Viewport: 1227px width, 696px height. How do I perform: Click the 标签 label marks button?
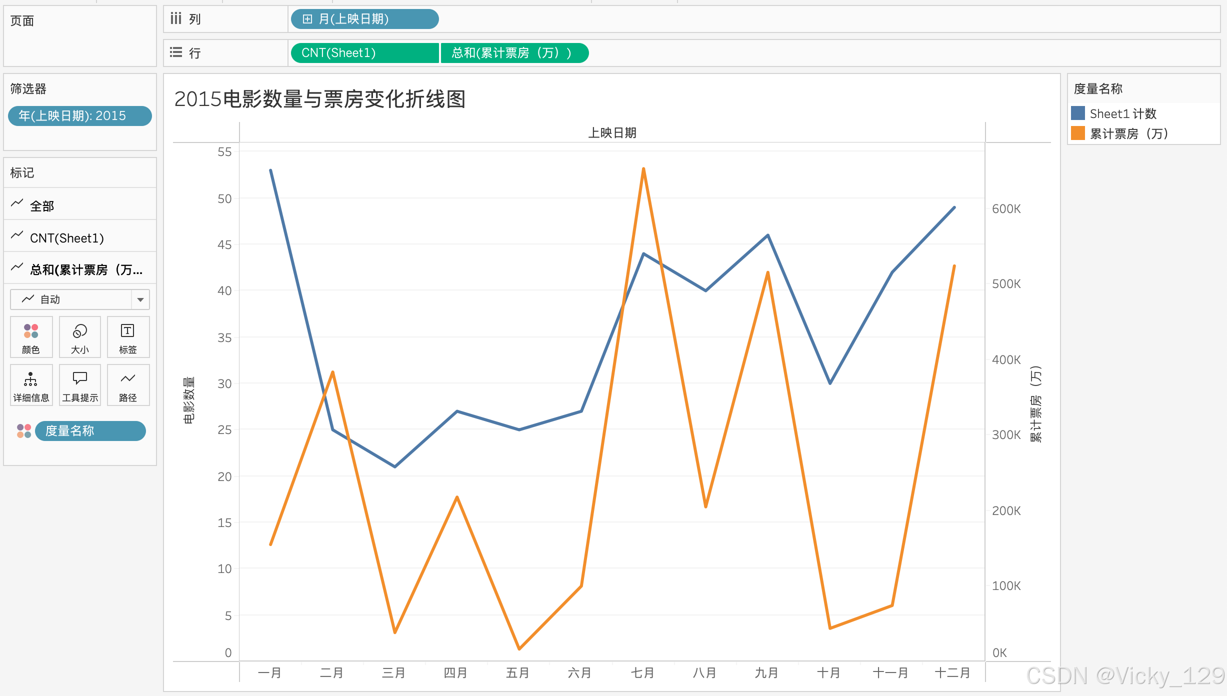click(x=128, y=337)
